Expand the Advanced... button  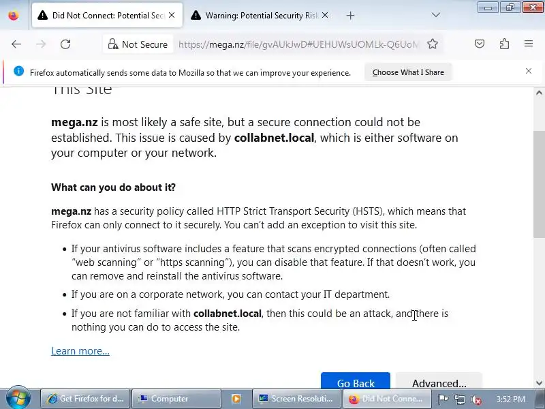click(x=439, y=383)
